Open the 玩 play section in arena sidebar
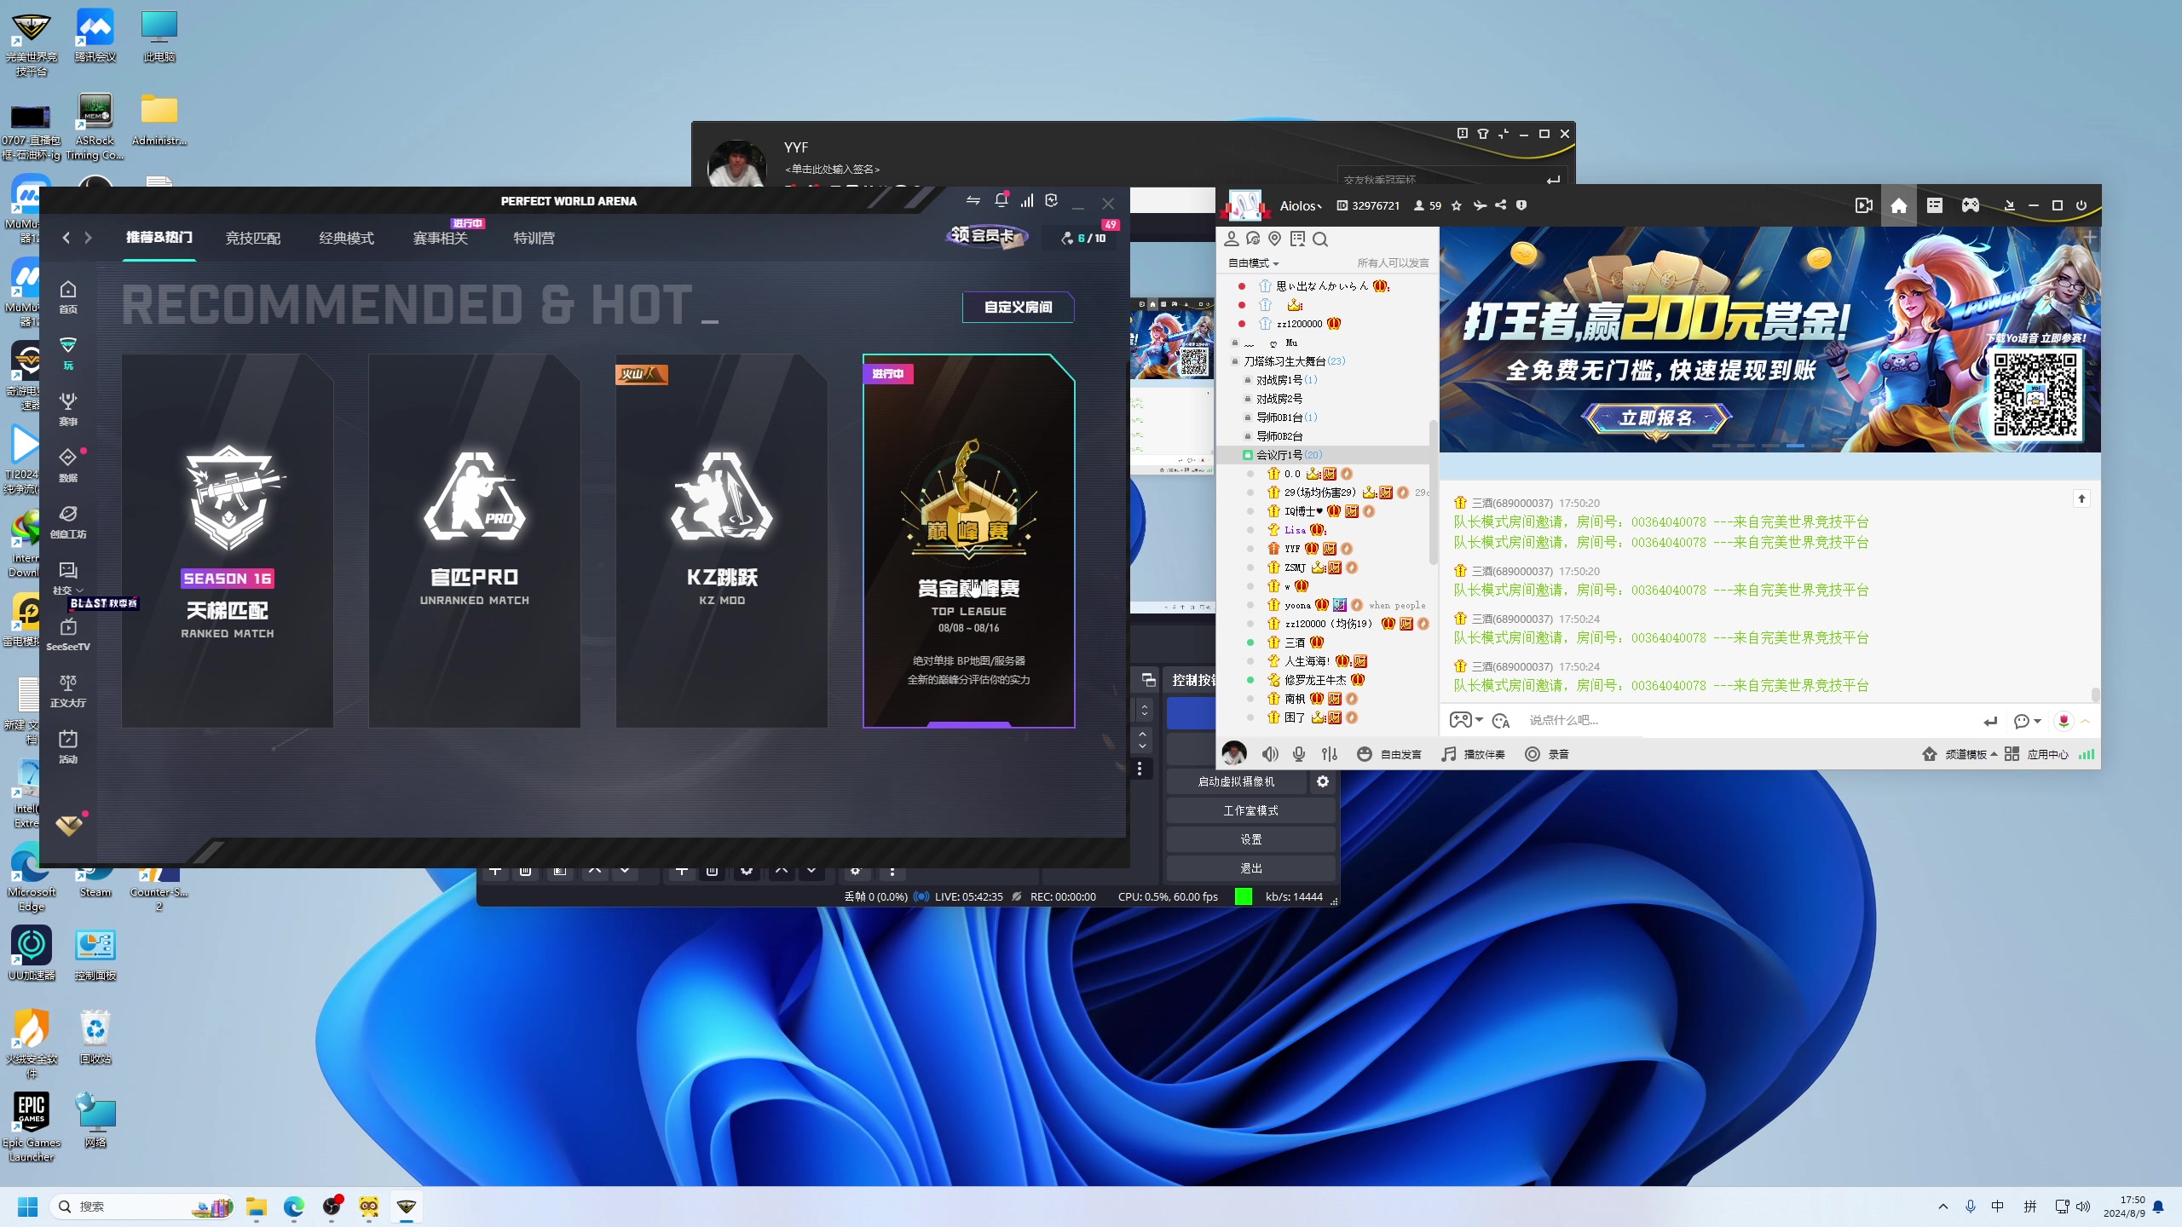The image size is (2182, 1227). coord(68,353)
